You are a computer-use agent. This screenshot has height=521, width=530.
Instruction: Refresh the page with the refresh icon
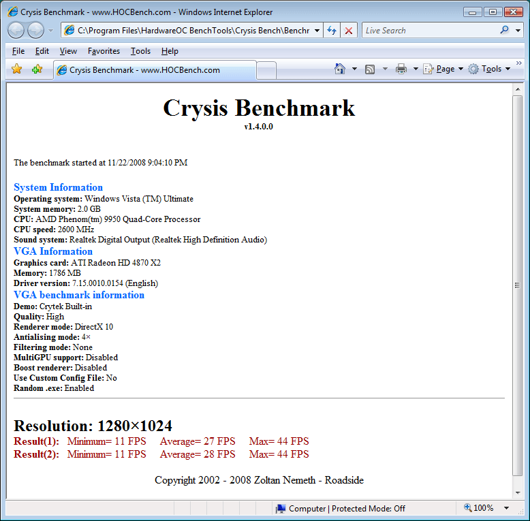[332, 31]
